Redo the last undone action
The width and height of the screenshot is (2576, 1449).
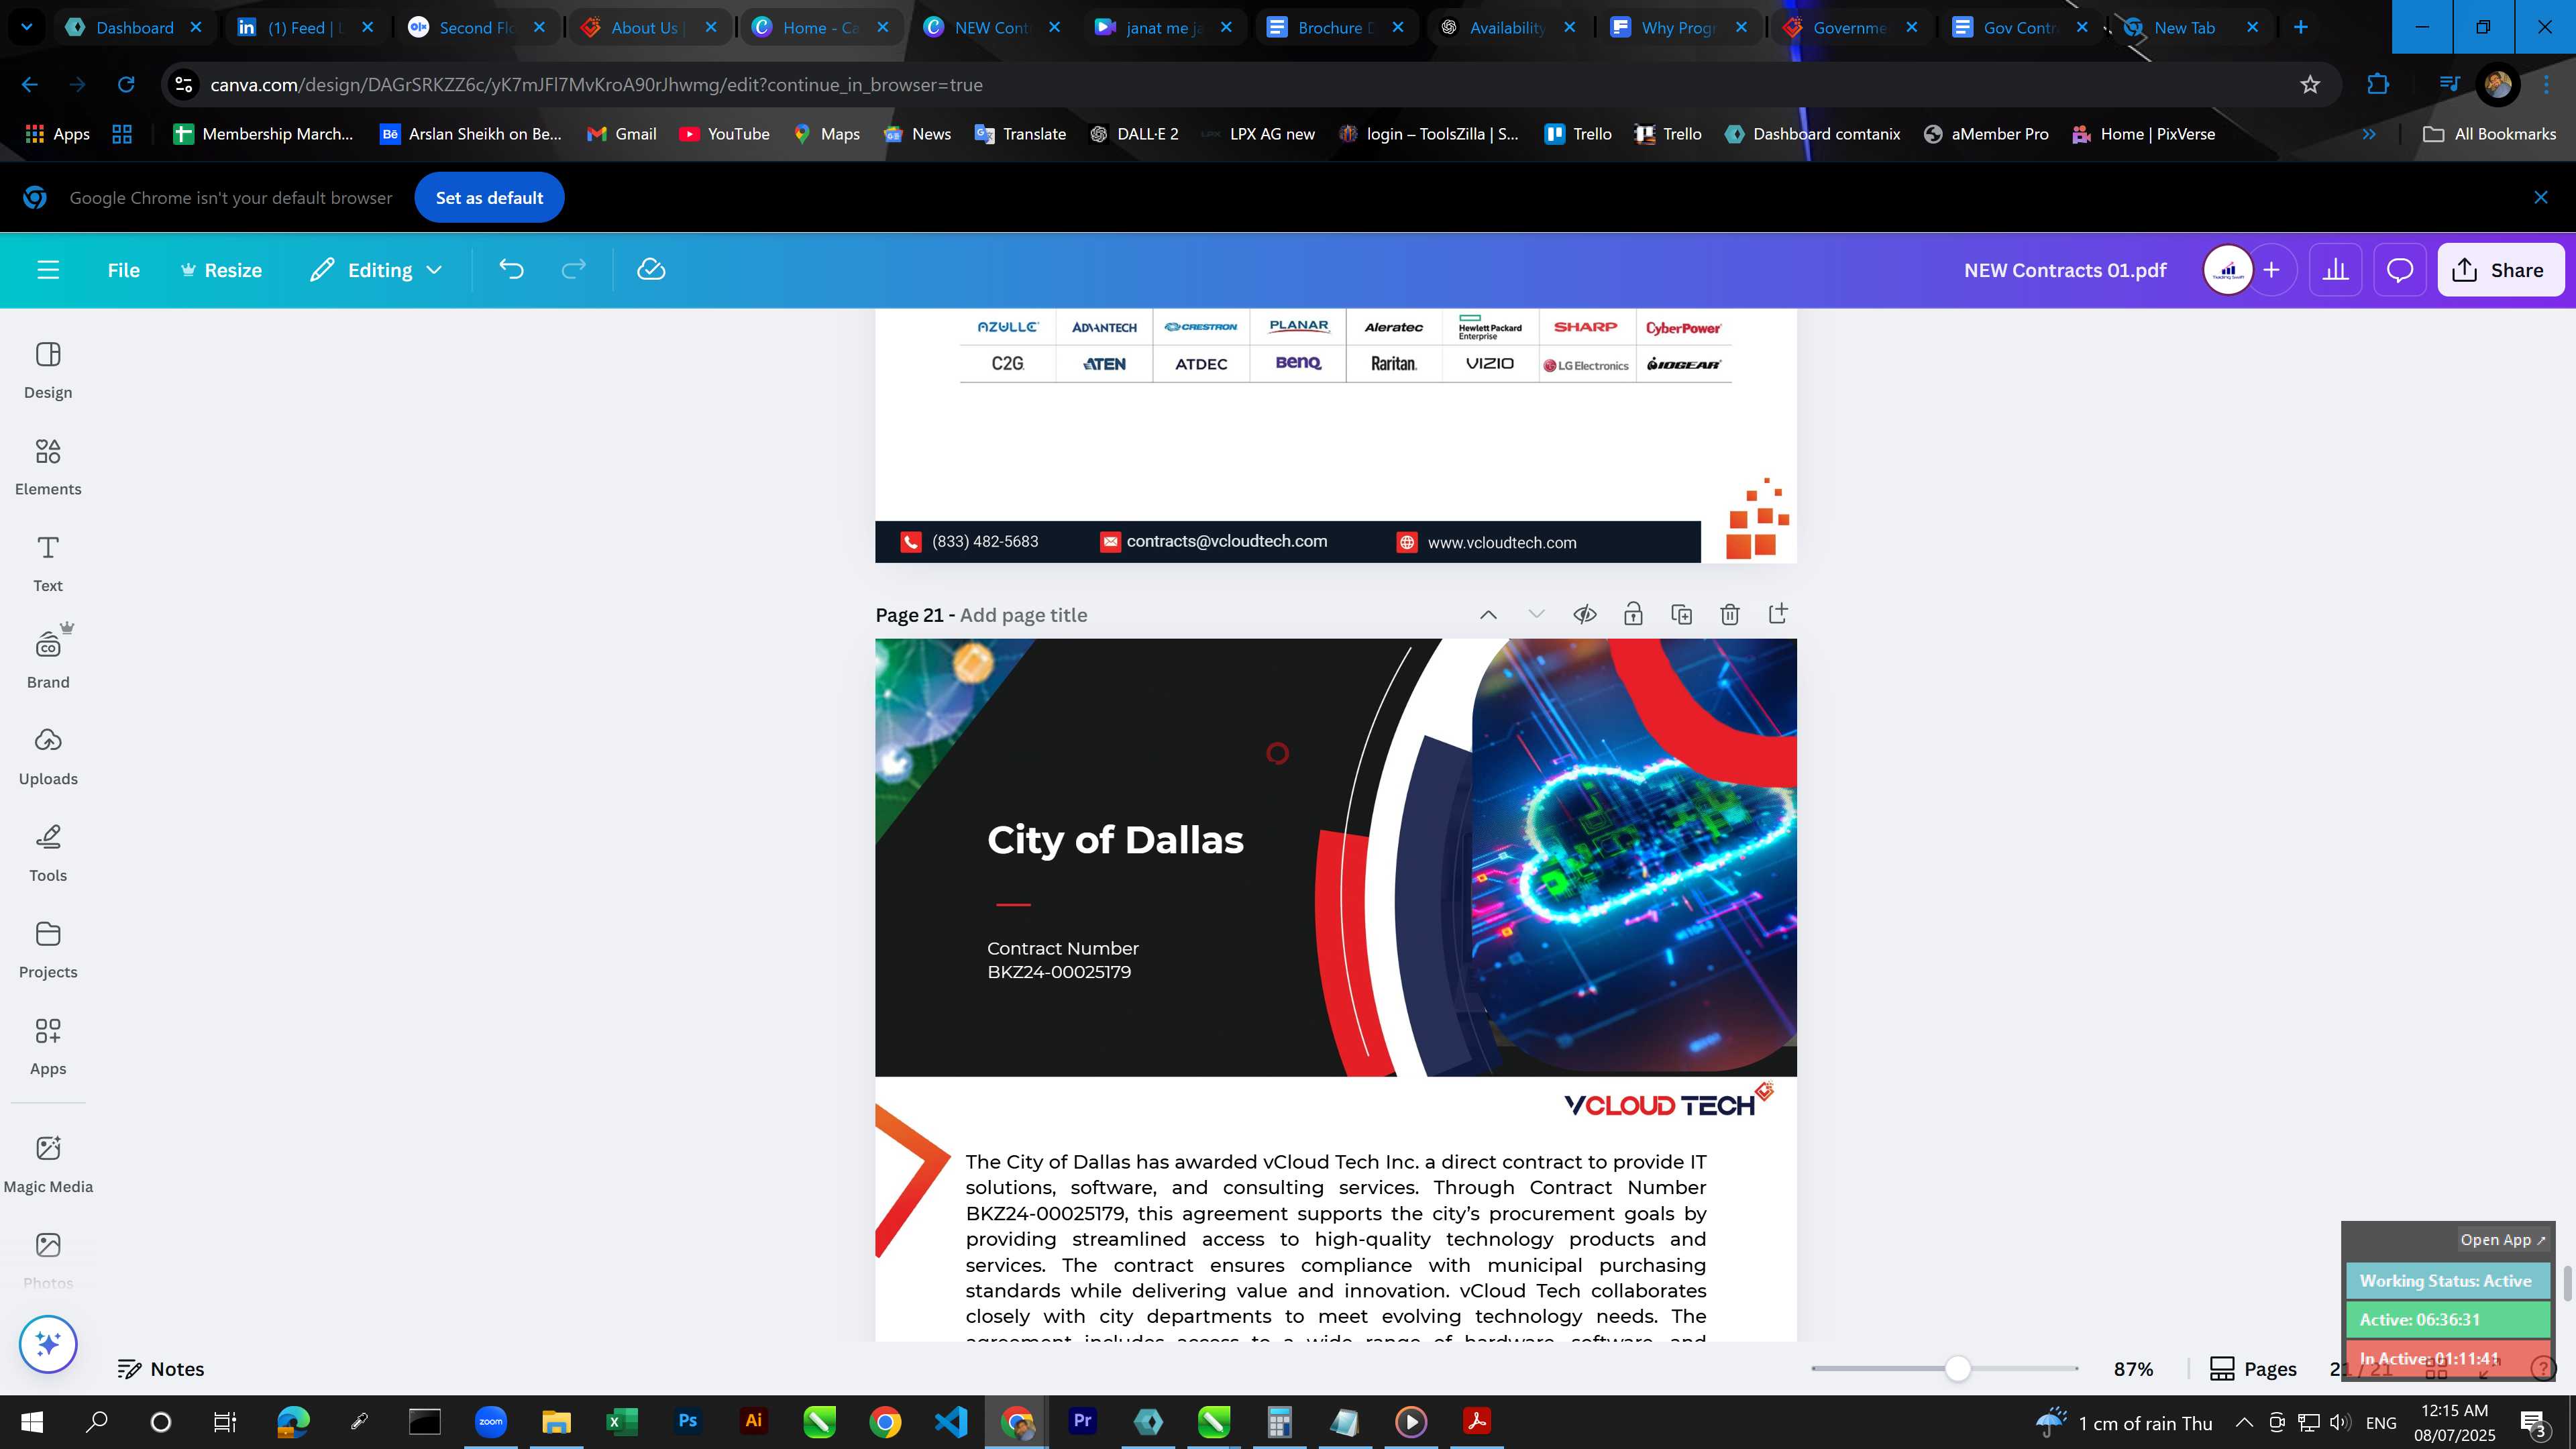[573, 270]
